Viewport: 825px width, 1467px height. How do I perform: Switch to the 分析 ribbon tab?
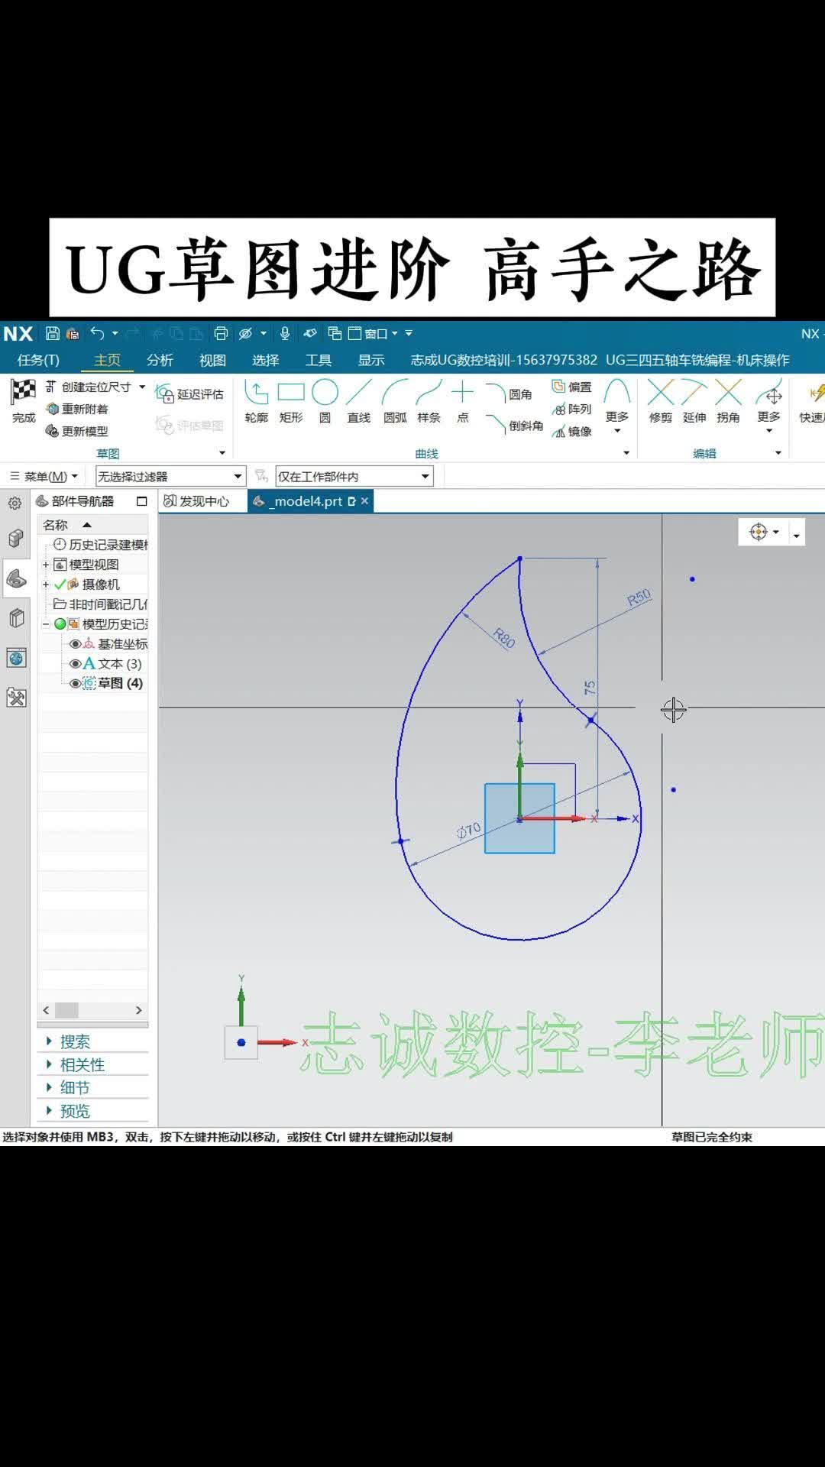[x=160, y=360]
